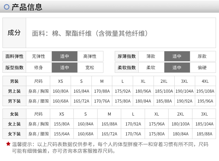Click the 175/80A cell in 男下装 row
This screenshot has height=161, width=219.
coord(123,101)
